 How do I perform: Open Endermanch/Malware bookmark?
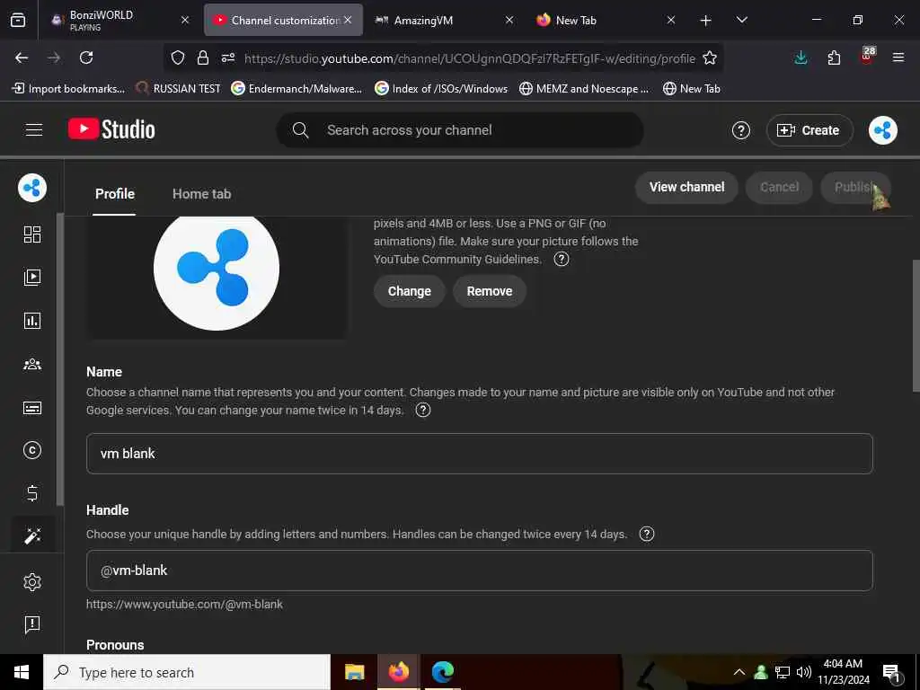pos(296,89)
